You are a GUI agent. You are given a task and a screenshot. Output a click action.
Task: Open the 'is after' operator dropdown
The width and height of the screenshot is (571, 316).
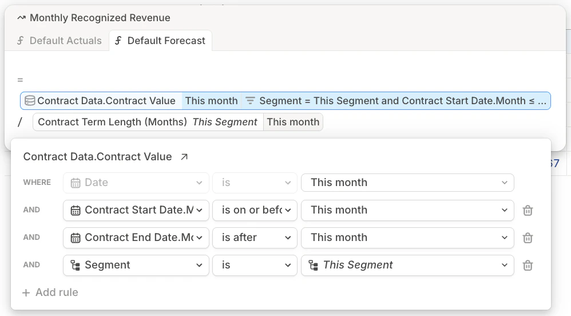coord(255,238)
